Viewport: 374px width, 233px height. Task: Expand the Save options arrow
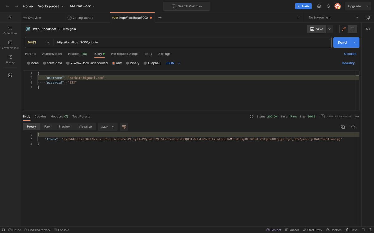pos(329,29)
